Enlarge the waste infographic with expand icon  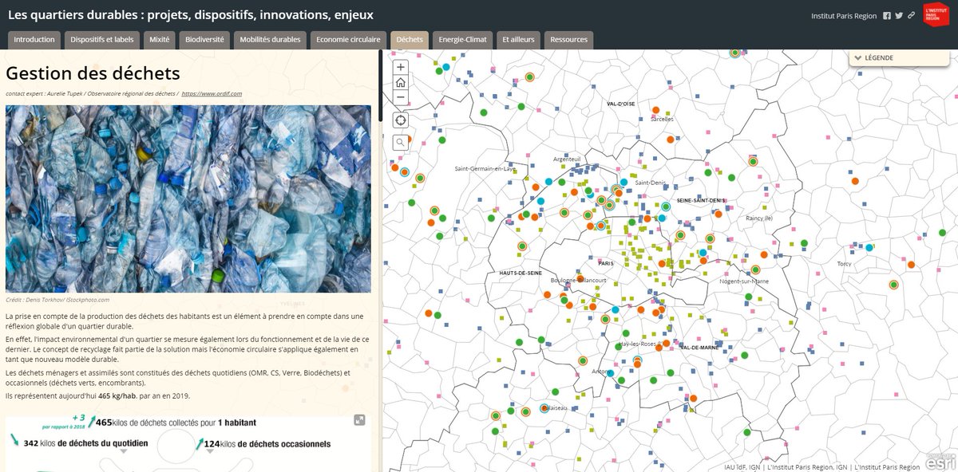coord(360,420)
